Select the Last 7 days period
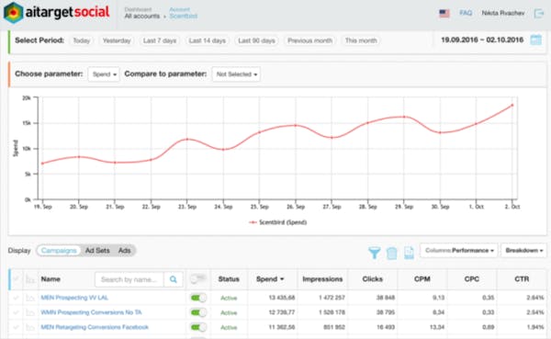Viewport: 551px width, 339px height. coord(160,40)
